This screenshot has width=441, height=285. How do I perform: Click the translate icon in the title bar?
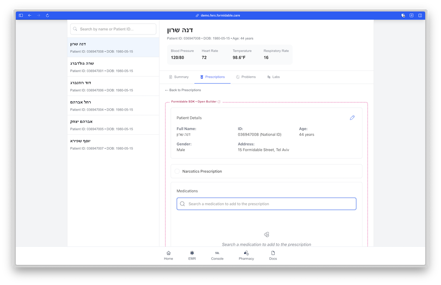tap(403, 15)
